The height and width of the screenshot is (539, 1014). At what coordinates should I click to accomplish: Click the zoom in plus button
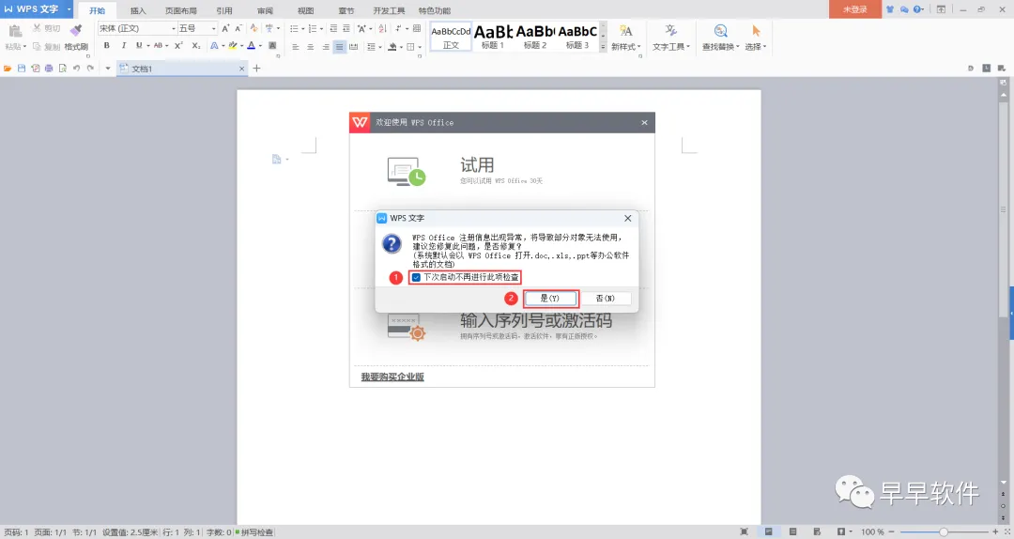(x=995, y=531)
